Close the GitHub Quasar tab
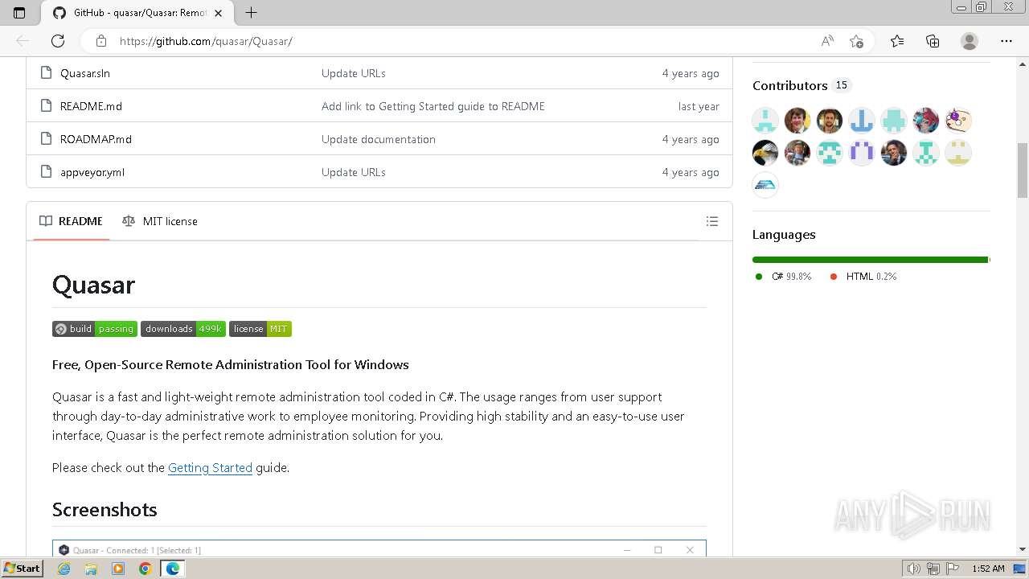 point(218,13)
